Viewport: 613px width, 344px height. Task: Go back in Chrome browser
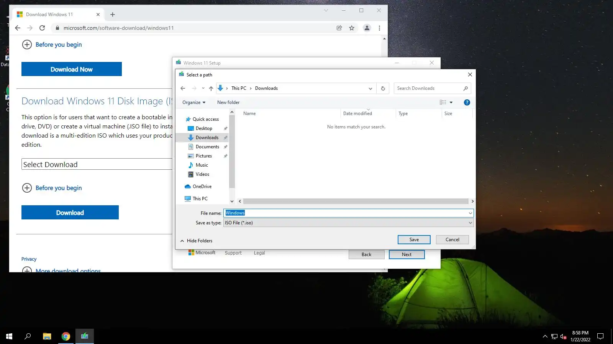[18, 28]
